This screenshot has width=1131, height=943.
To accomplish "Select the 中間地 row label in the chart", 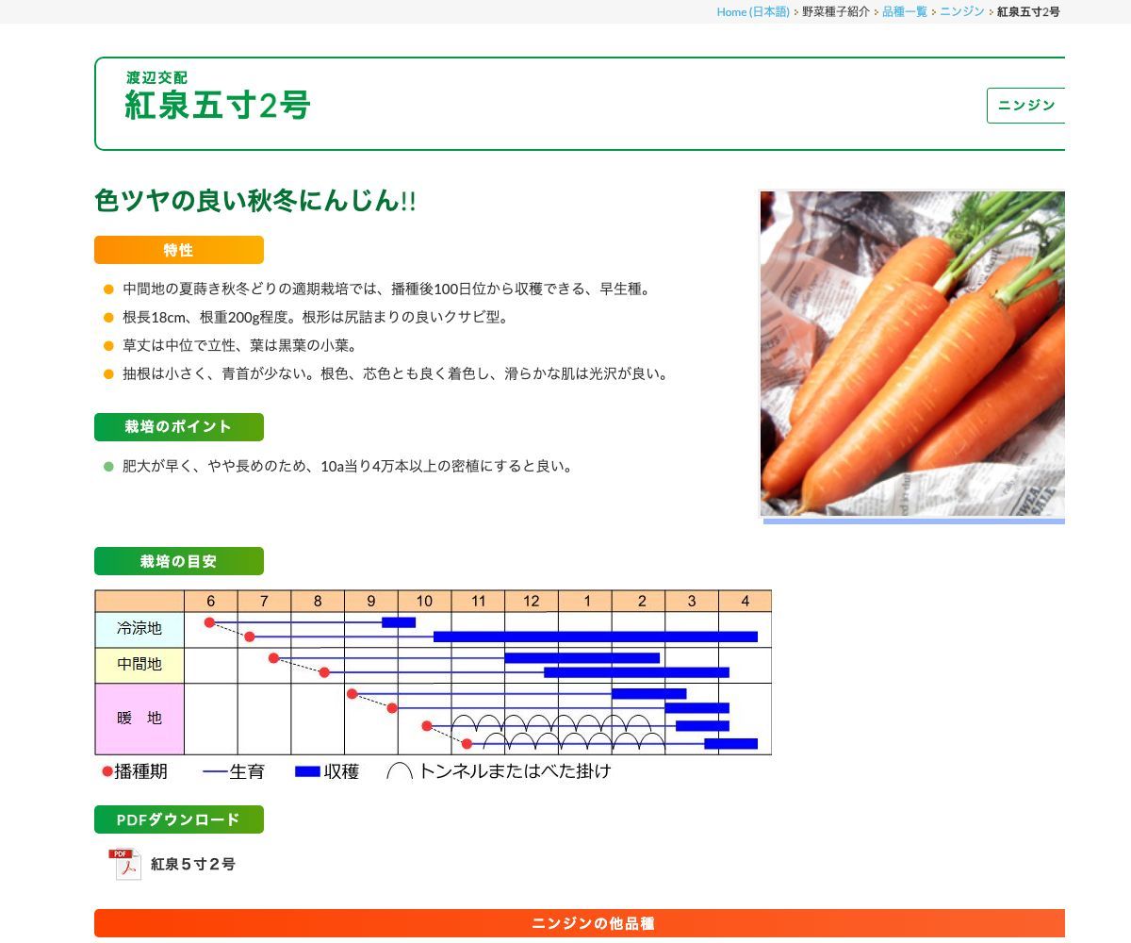I will click(139, 664).
